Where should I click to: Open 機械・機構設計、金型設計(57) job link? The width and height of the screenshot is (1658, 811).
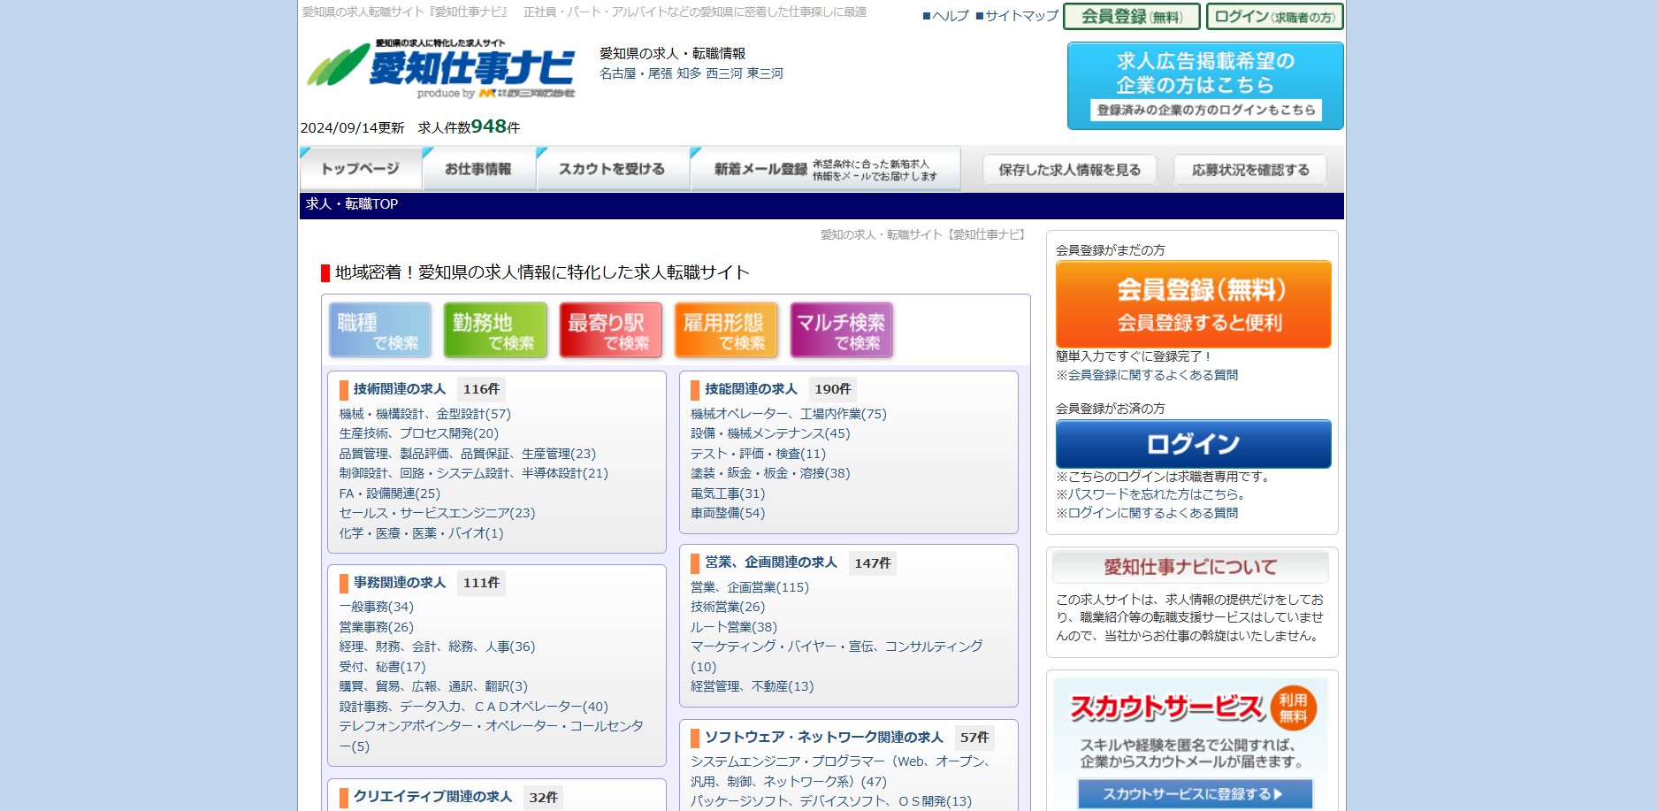click(425, 414)
